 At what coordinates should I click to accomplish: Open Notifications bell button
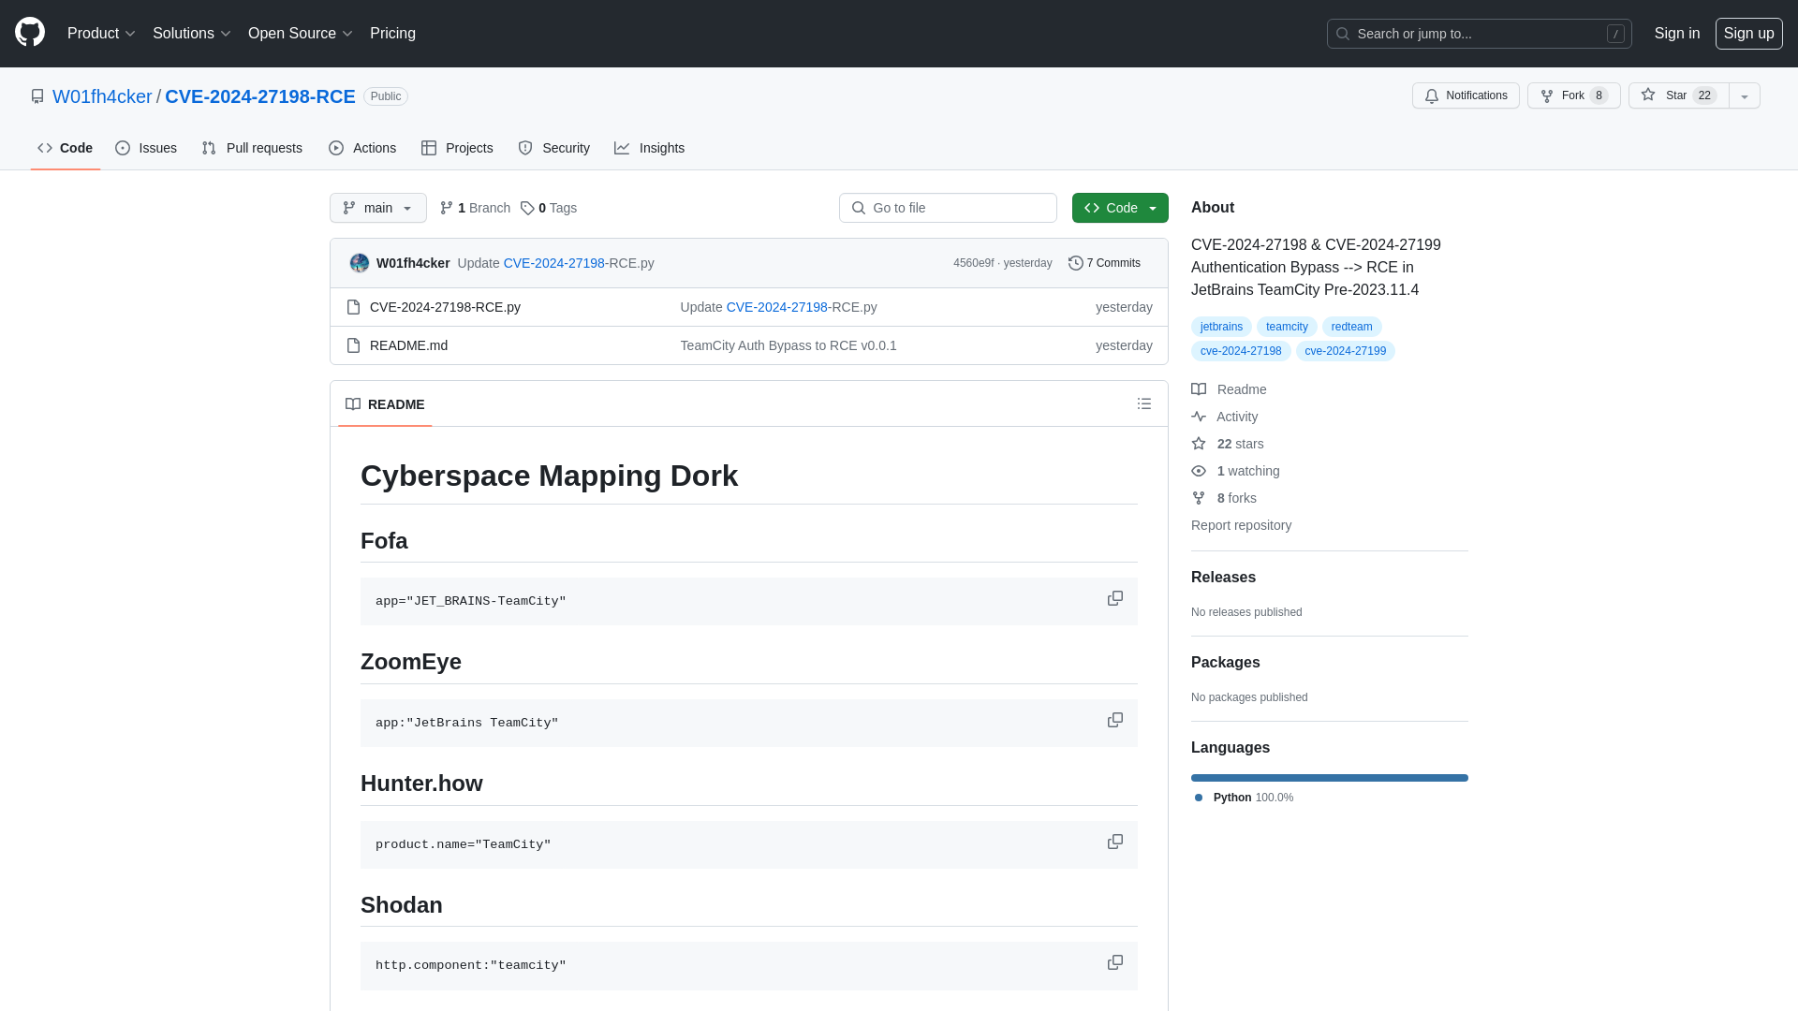pyautogui.click(x=1465, y=95)
